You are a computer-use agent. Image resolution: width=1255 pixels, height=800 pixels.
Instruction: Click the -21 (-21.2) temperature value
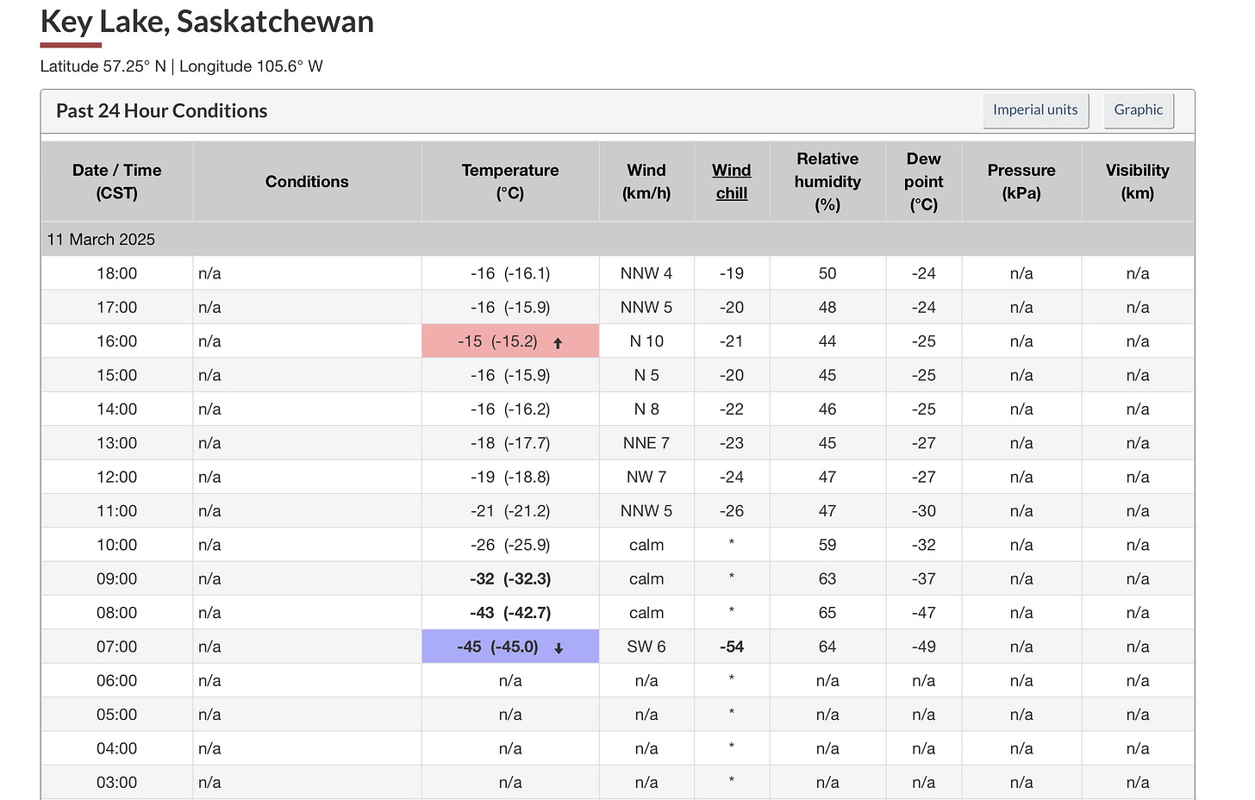[x=510, y=510]
